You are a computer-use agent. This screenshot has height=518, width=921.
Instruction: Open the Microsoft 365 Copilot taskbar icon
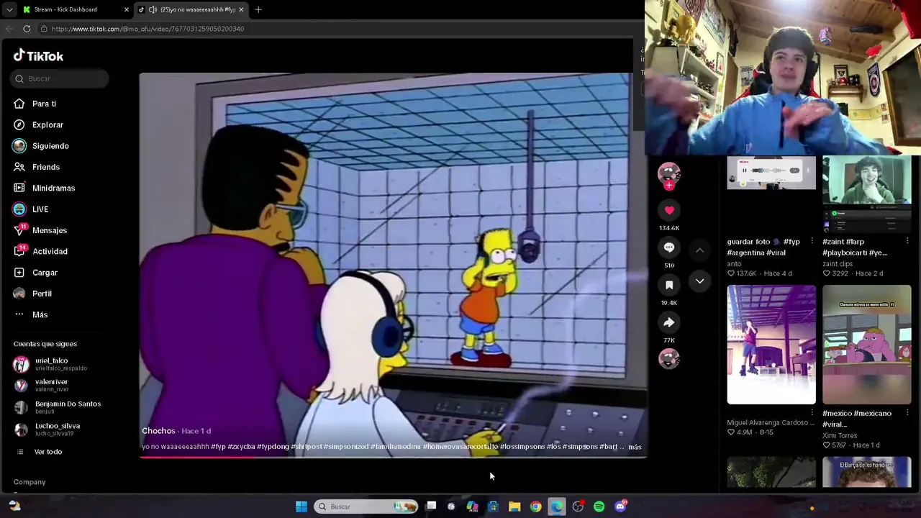(472, 506)
